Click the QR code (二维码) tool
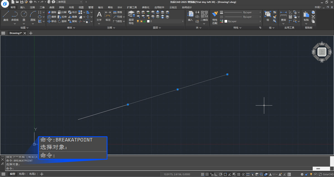This screenshot has width=334, height=177. pos(204,16)
